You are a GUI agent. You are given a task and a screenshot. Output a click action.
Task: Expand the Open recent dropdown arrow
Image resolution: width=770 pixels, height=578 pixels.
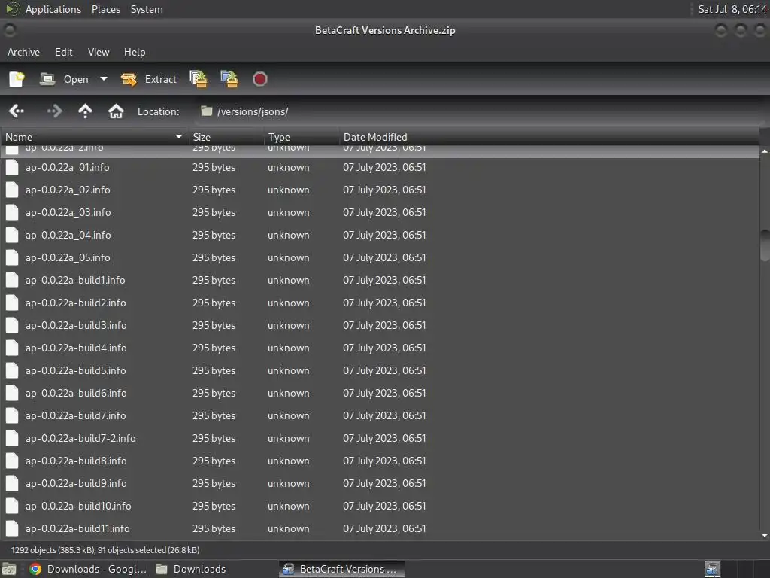coord(104,78)
